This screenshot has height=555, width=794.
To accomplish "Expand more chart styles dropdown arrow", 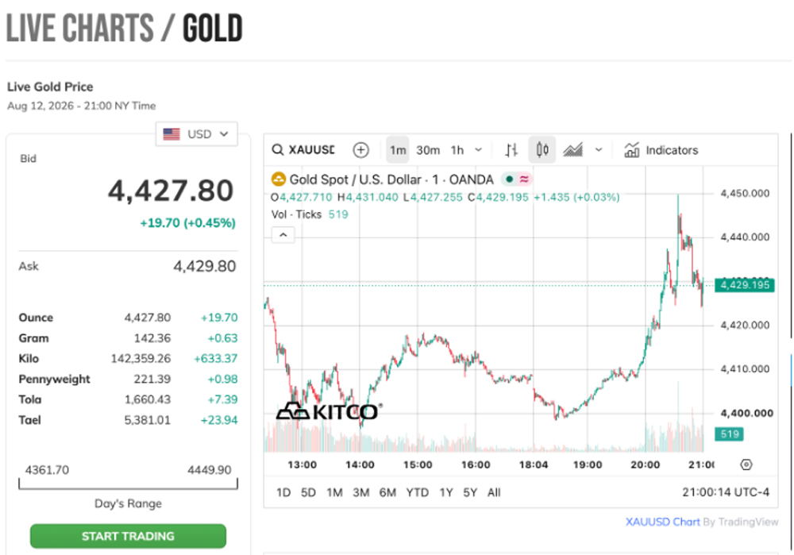I will pyautogui.click(x=599, y=150).
